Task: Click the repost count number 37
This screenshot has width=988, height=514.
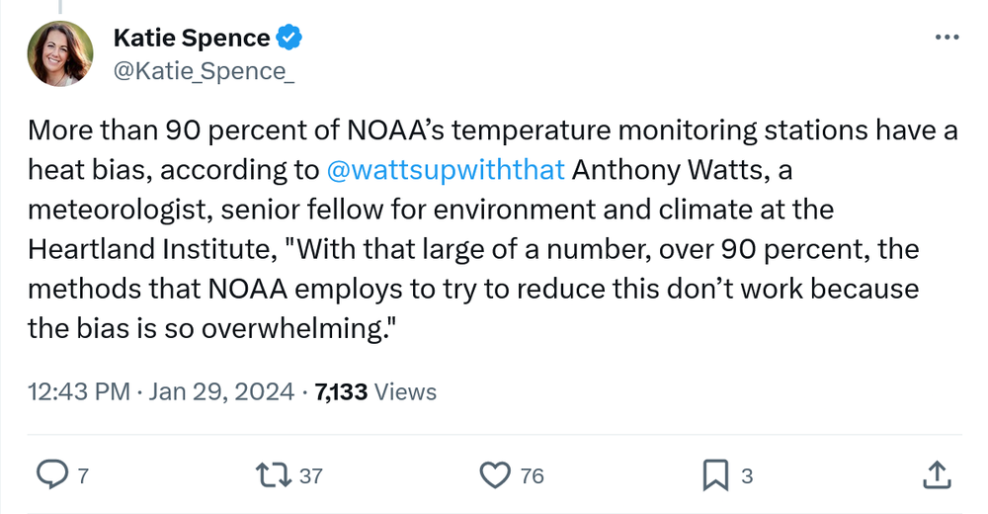Action: point(311,476)
